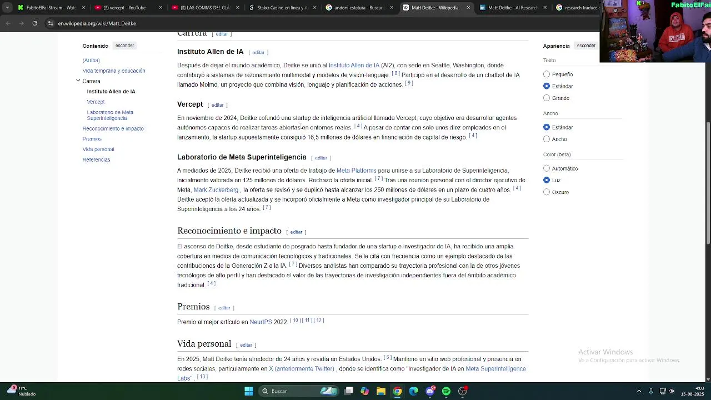Close the FabitoElFai Stream tab

[84, 8]
